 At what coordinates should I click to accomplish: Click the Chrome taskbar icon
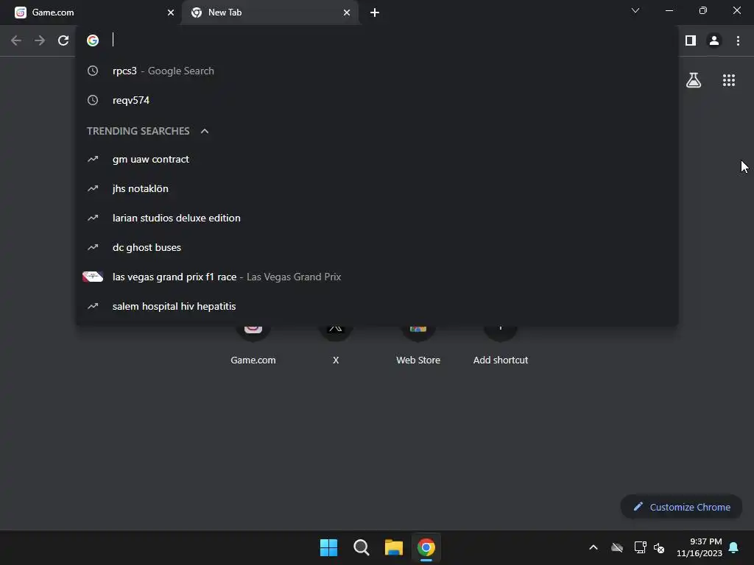(426, 547)
